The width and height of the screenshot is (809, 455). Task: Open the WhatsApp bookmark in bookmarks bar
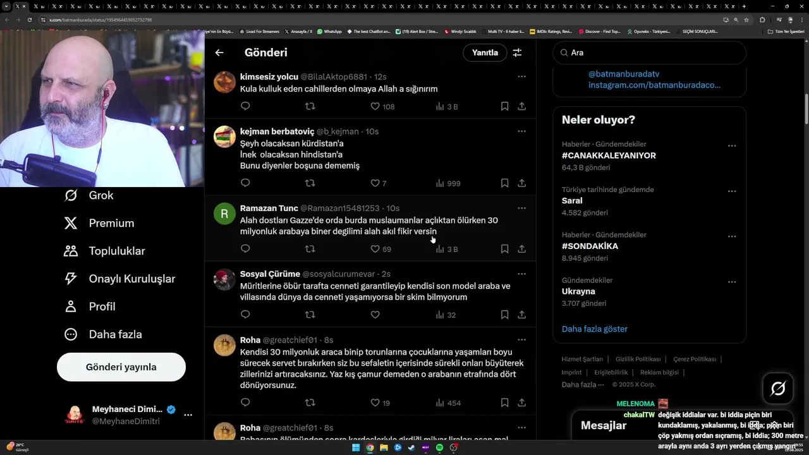point(329,31)
